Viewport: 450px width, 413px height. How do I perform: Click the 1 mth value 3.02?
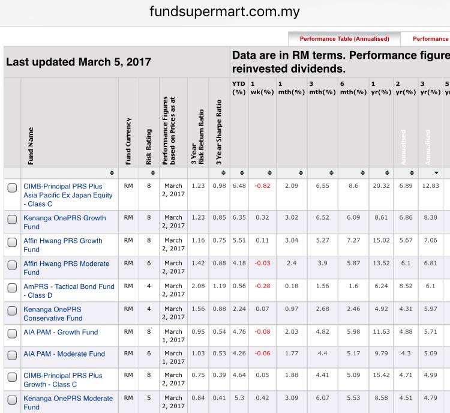tap(292, 217)
